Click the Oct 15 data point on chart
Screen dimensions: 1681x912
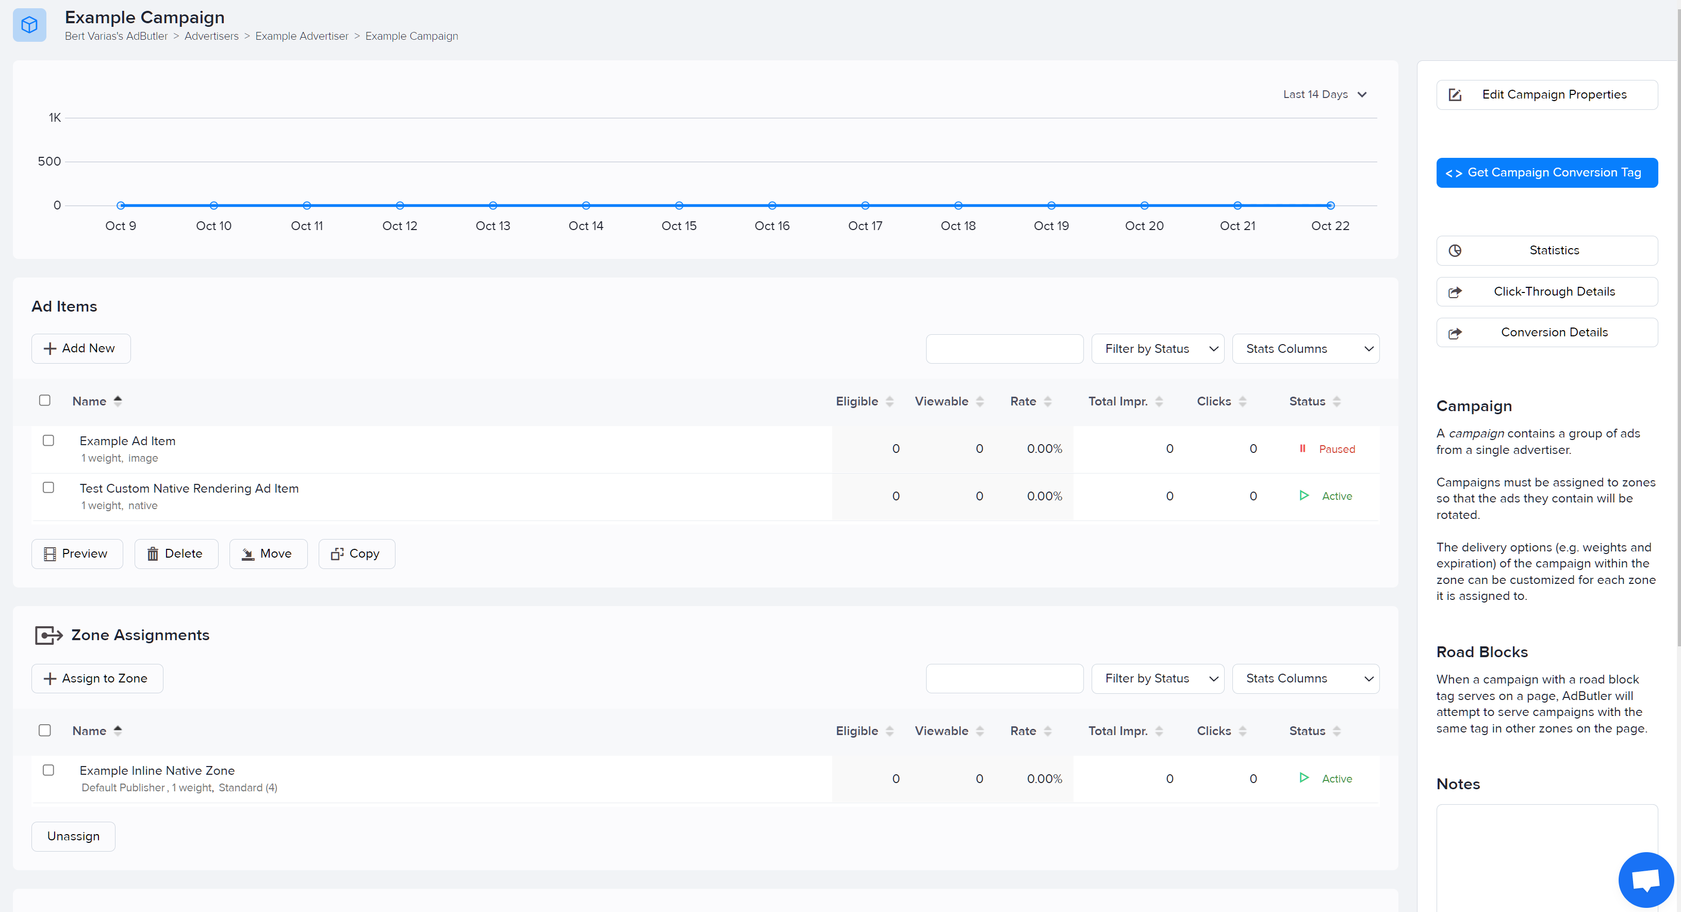click(x=679, y=206)
